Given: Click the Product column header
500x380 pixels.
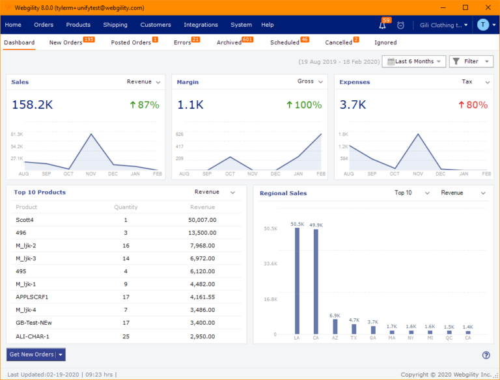Looking at the screenshot, I should coord(27,207).
